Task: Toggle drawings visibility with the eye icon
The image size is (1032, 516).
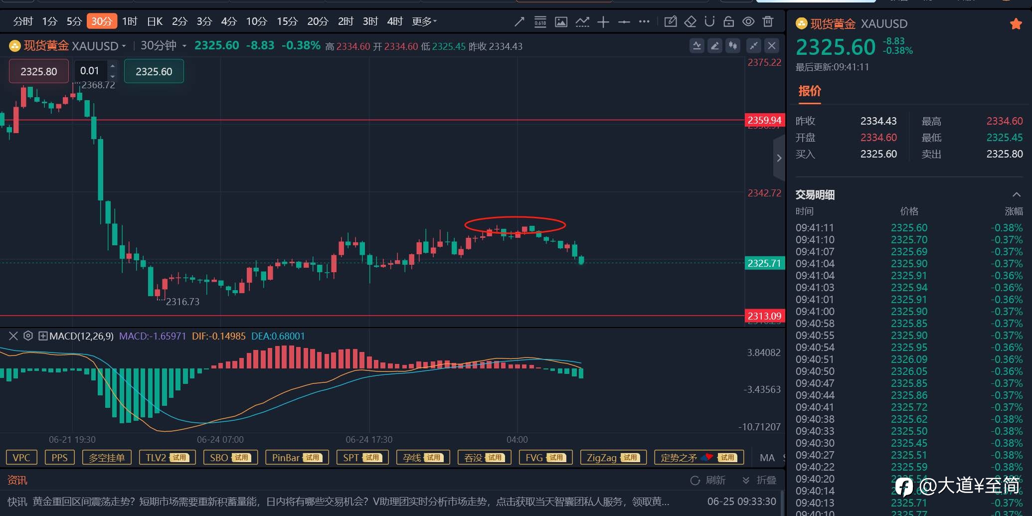Action: click(748, 21)
